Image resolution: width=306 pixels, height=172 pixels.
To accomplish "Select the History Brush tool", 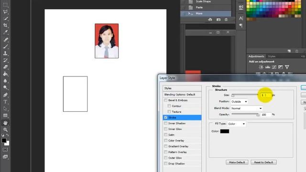I will coord(5,60).
